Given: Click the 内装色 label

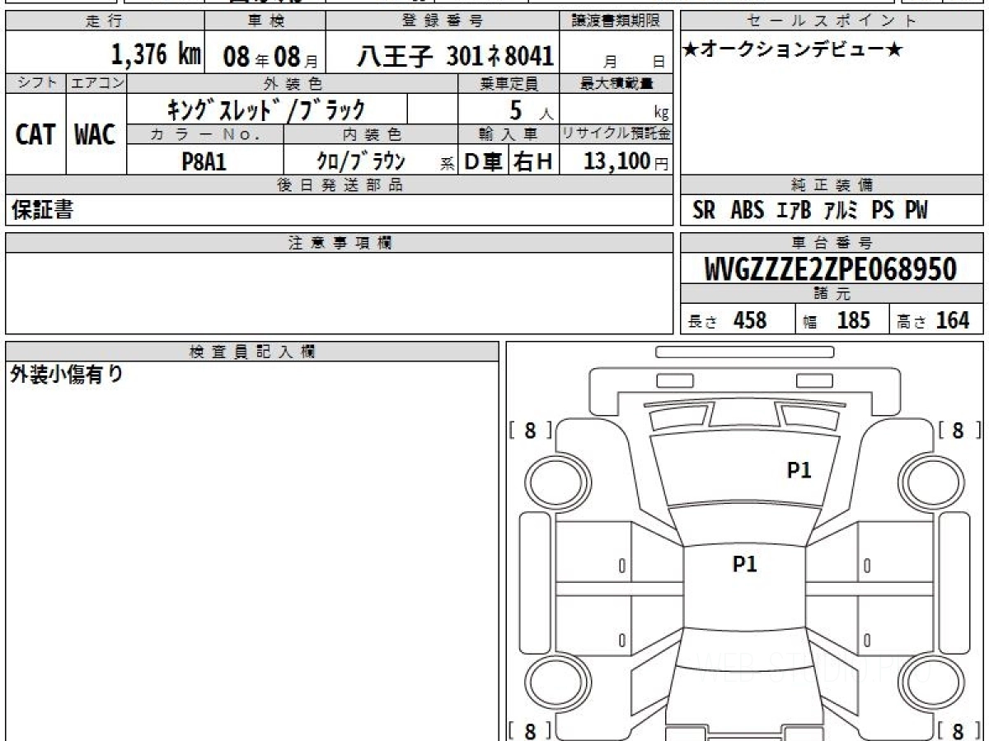Looking at the screenshot, I should [x=371, y=135].
